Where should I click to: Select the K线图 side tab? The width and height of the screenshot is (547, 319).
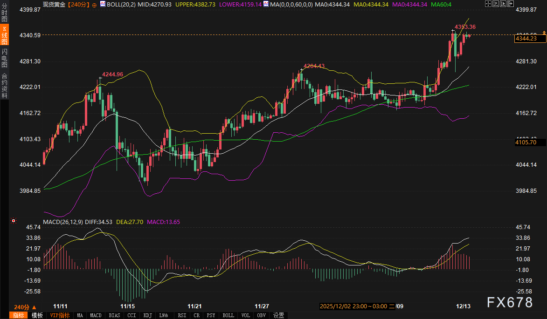point(4,35)
